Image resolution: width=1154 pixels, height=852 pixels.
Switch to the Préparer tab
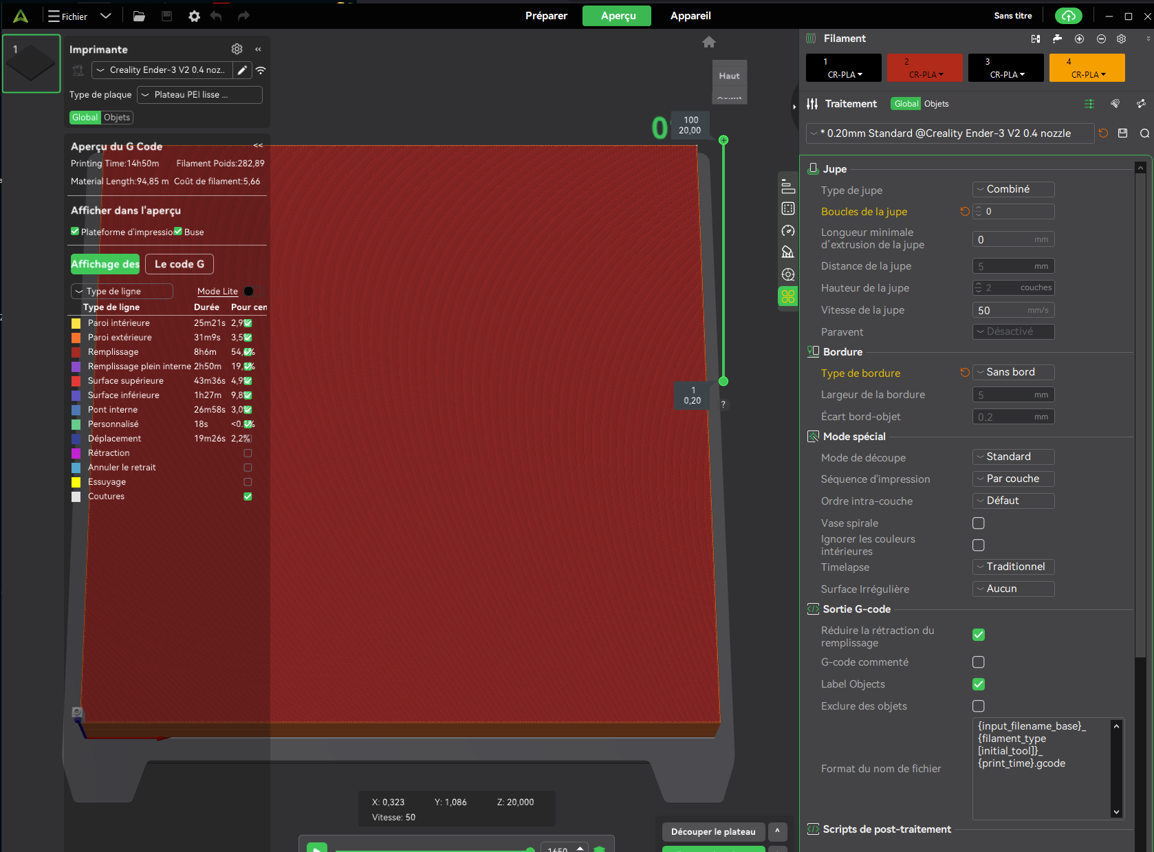(x=546, y=16)
